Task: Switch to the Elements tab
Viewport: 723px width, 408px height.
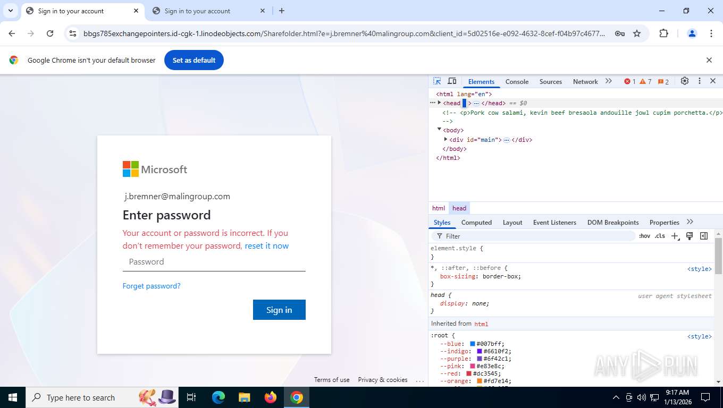Action: [x=481, y=81]
